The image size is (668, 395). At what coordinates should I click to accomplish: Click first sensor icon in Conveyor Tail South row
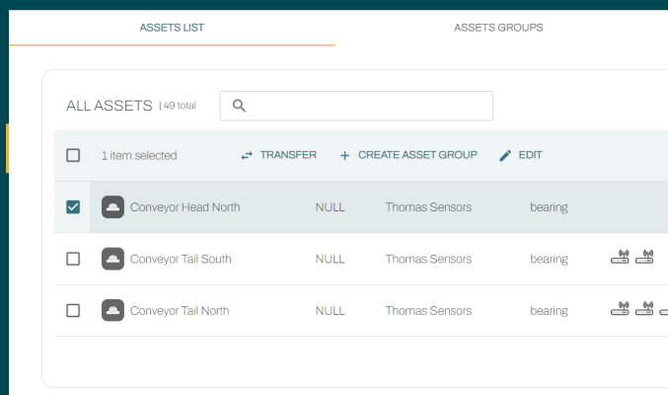click(x=621, y=259)
